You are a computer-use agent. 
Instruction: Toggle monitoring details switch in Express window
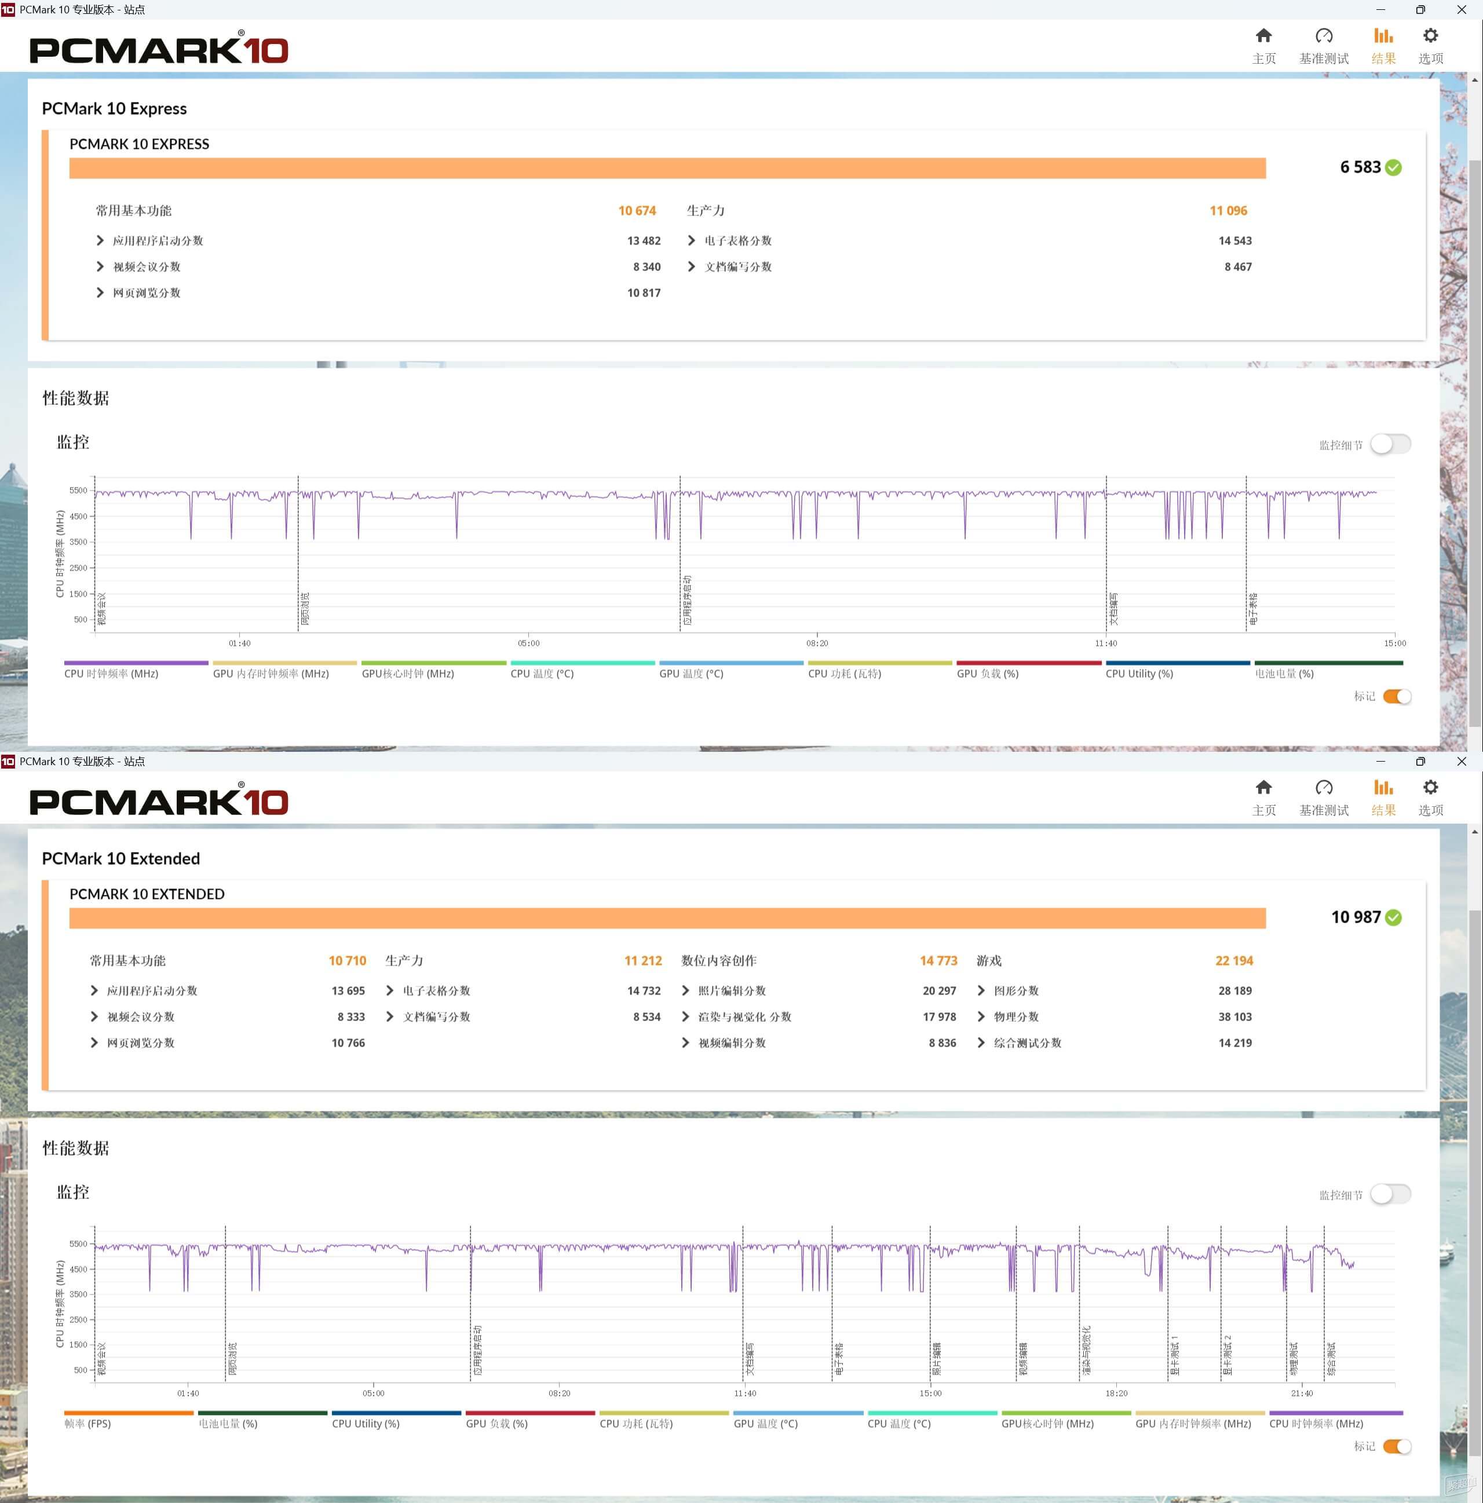click(x=1390, y=444)
